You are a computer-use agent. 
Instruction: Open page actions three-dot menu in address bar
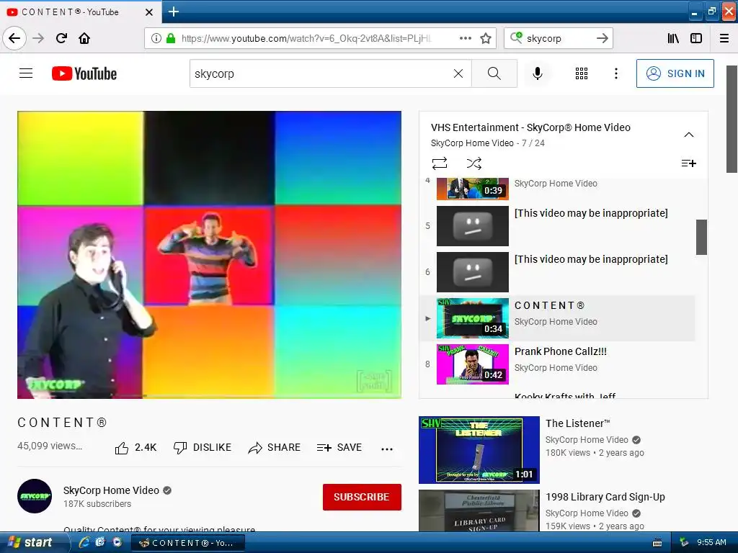pyautogui.click(x=465, y=38)
